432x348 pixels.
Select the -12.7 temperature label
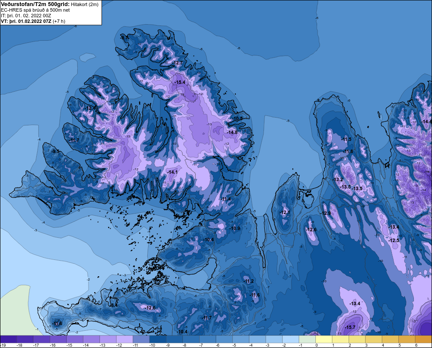click(178, 63)
